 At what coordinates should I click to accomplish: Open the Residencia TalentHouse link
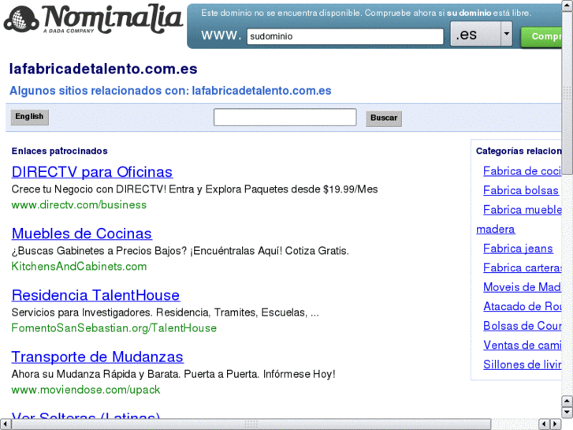pyautogui.click(x=95, y=295)
